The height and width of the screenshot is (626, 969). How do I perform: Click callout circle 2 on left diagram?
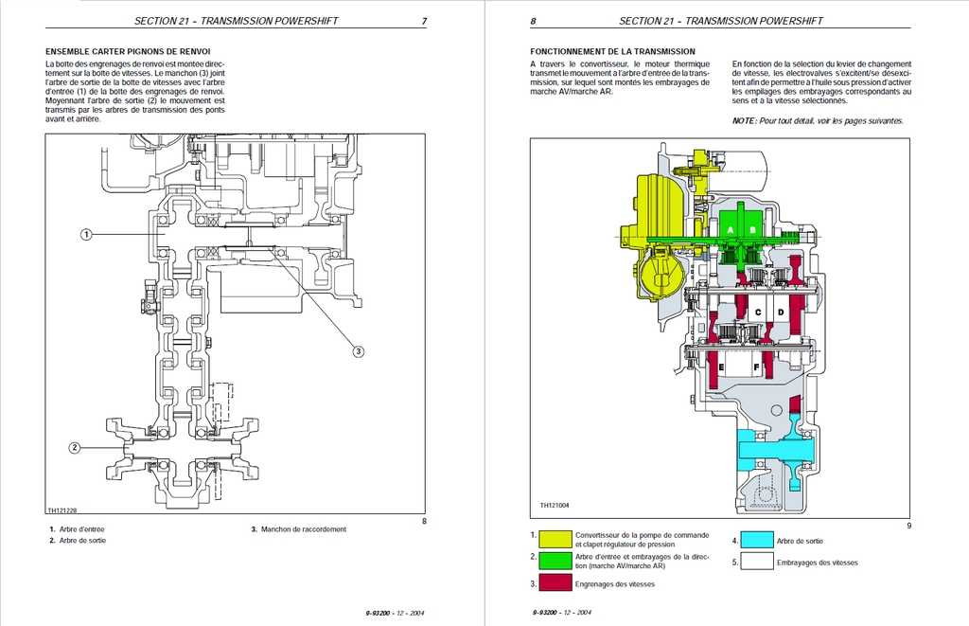tap(74, 447)
